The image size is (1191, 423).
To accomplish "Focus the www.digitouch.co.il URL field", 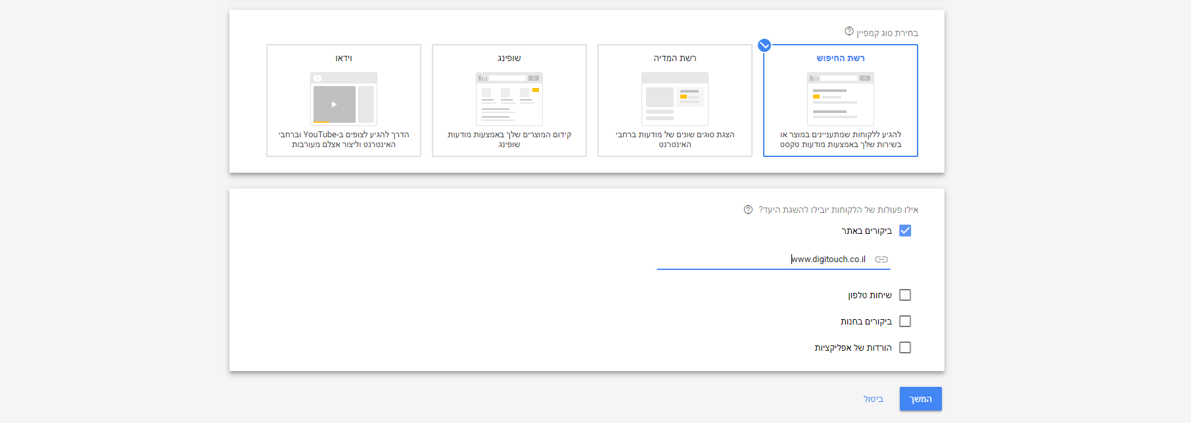I will pyautogui.click(x=773, y=259).
